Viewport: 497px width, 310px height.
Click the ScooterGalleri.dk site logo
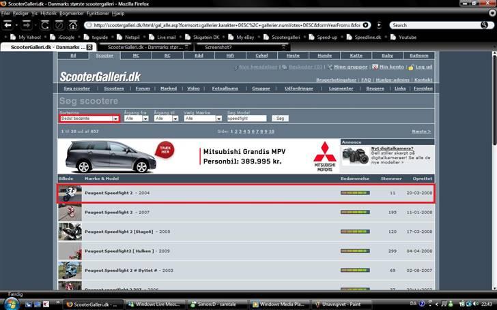100,76
